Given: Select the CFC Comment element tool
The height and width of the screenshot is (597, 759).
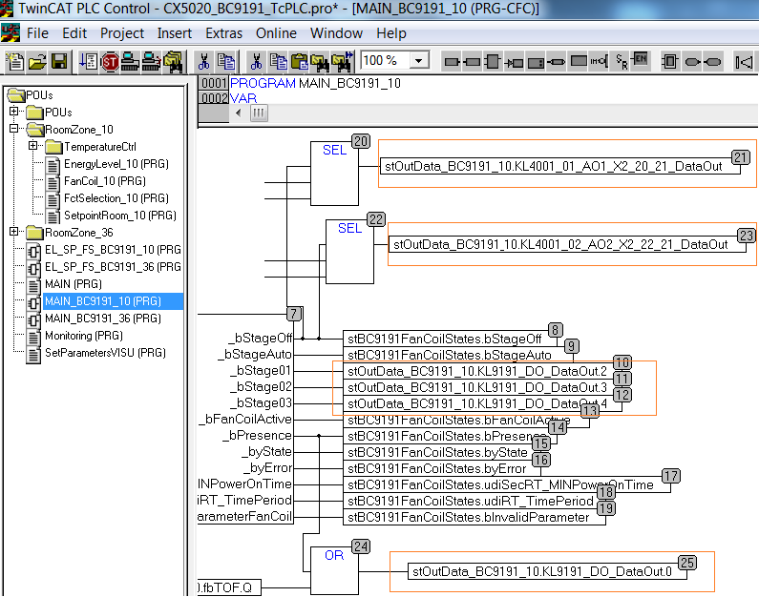Looking at the screenshot, I should (x=579, y=61).
